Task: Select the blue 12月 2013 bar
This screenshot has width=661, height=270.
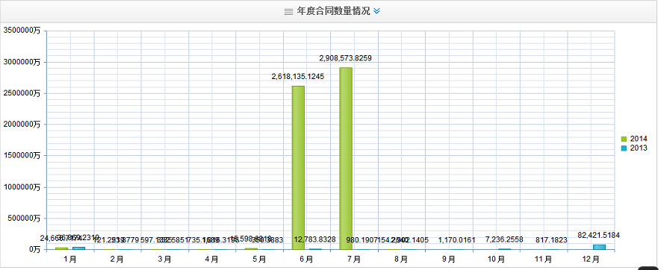Action: pyautogui.click(x=600, y=247)
